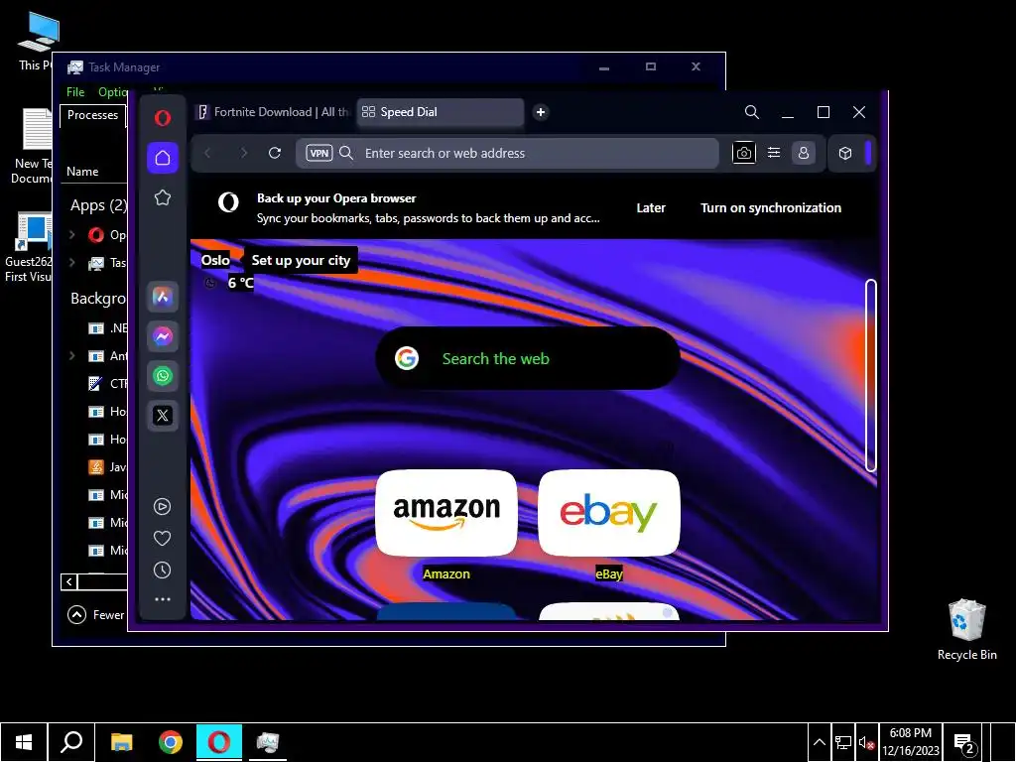
Task: Click the Task Manager left scroll arrow
Action: click(x=69, y=581)
